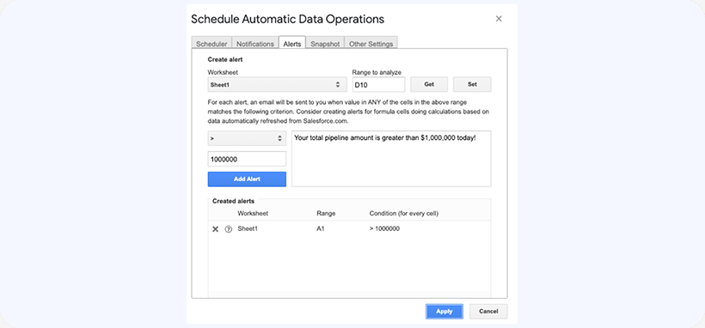Viewport: 705px width, 328px height.
Task: Close the Schedule Automatic Data Operations dialog
Action: click(x=499, y=19)
